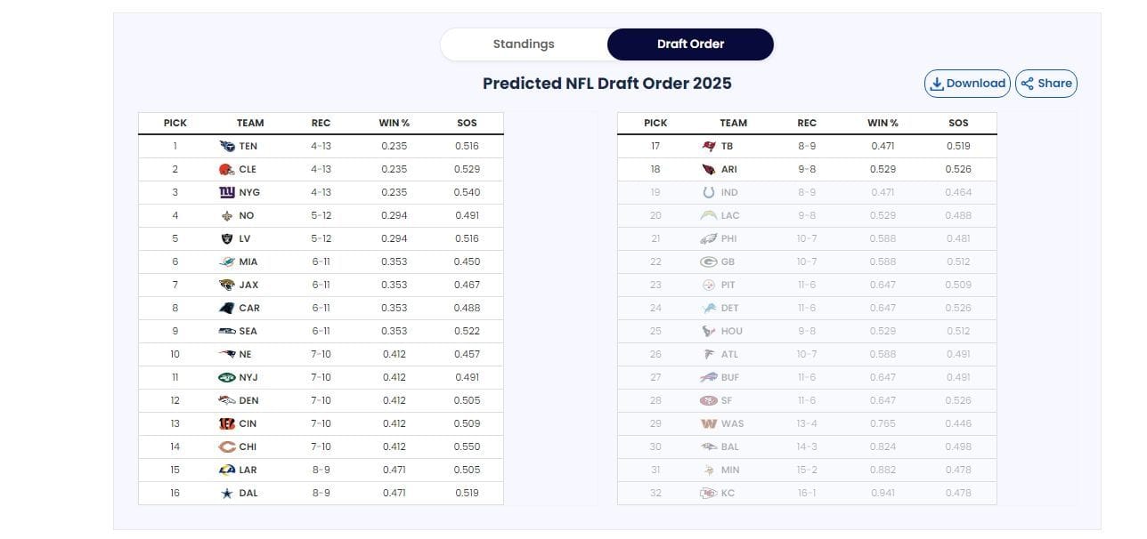Select the Baltimore Ravens logo
1147x539 pixels.
[708, 446]
